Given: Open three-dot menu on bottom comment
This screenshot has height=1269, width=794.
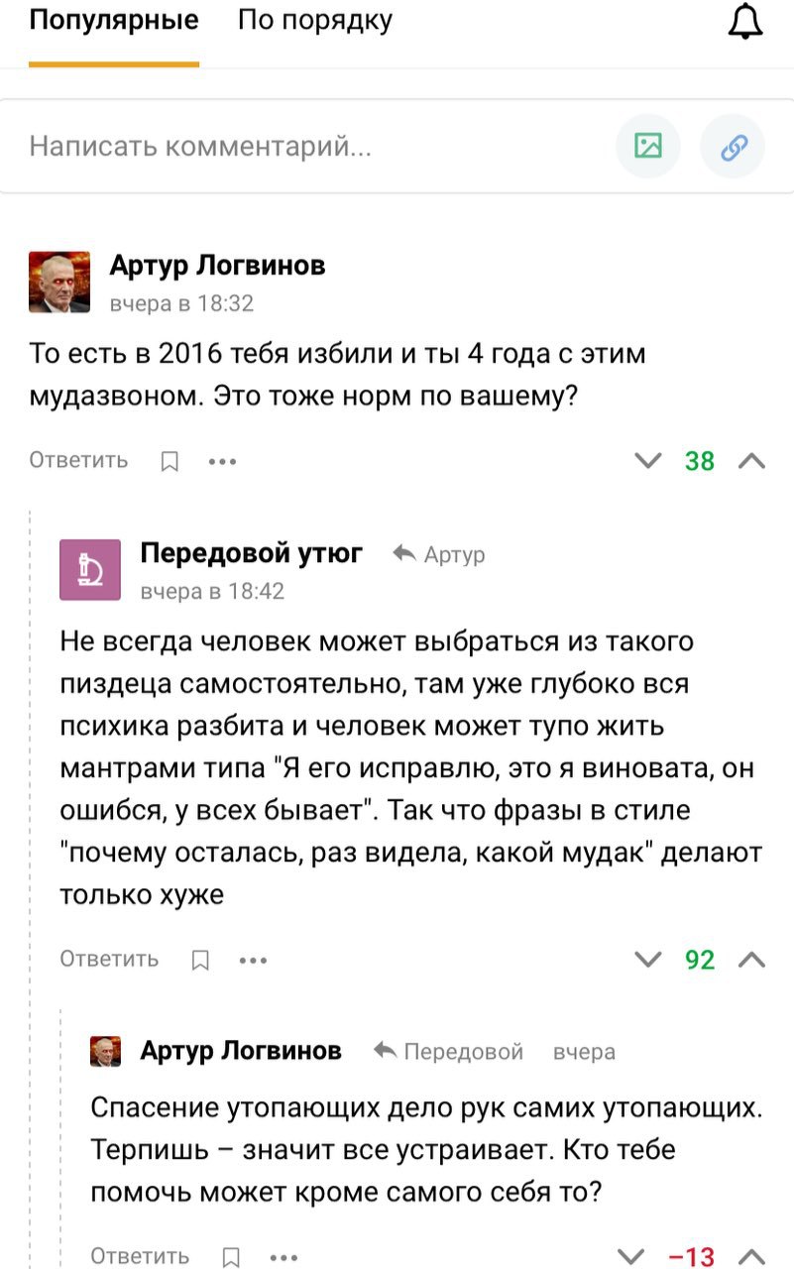Looking at the screenshot, I should [284, 1257].
